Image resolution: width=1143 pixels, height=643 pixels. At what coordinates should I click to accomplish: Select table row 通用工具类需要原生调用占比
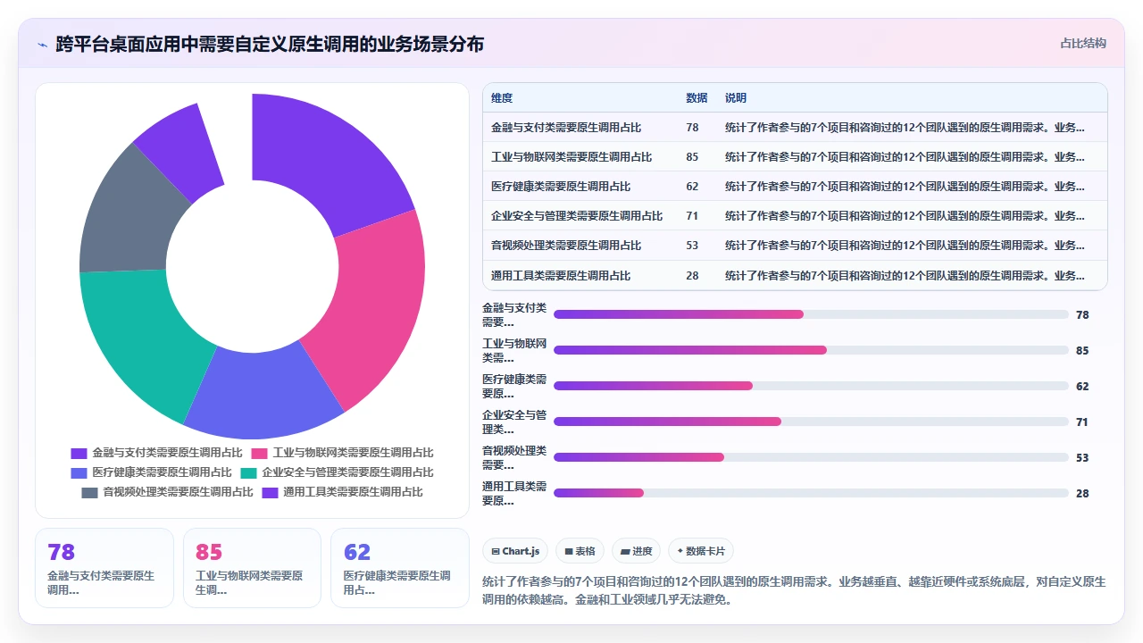[x=795, y=275]
